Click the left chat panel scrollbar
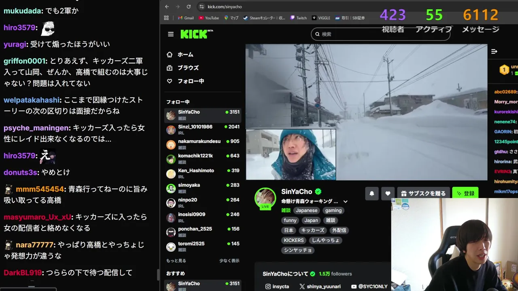This screenshot has height=291, width=518. click(158, 275)
